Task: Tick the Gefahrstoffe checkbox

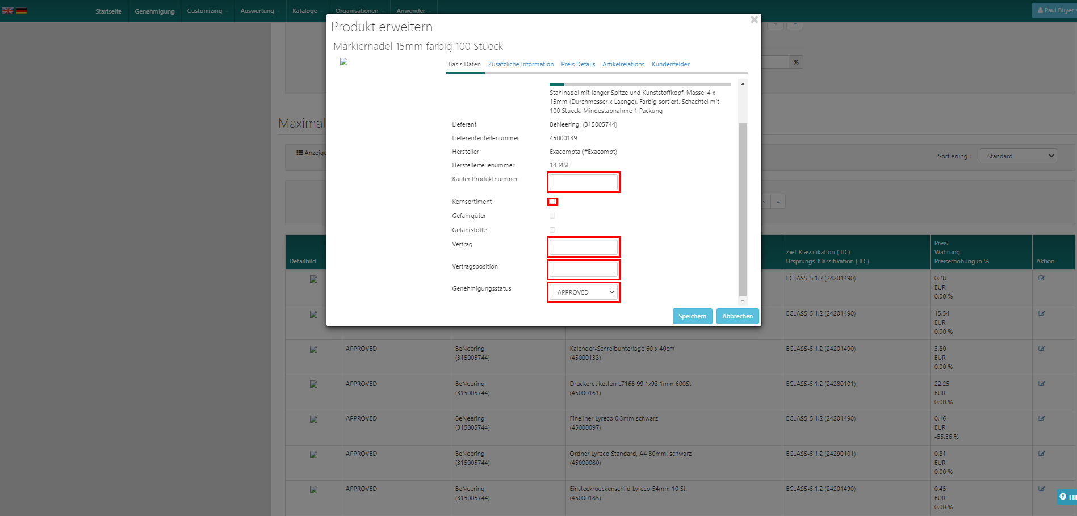Action: tap(552, 230)
